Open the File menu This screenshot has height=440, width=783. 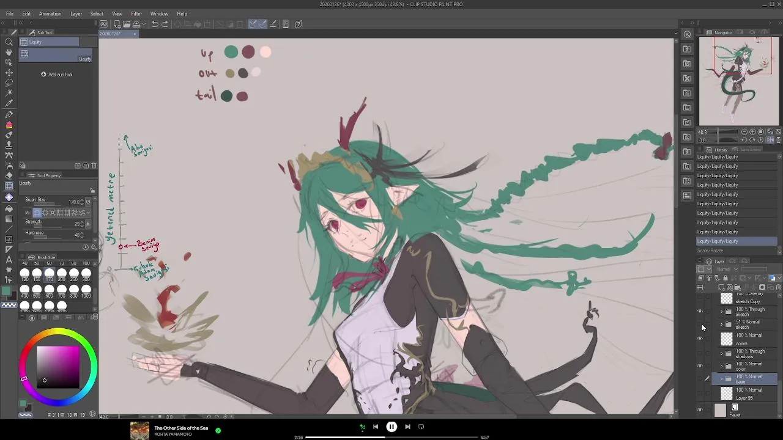click(x=10, y=13)
